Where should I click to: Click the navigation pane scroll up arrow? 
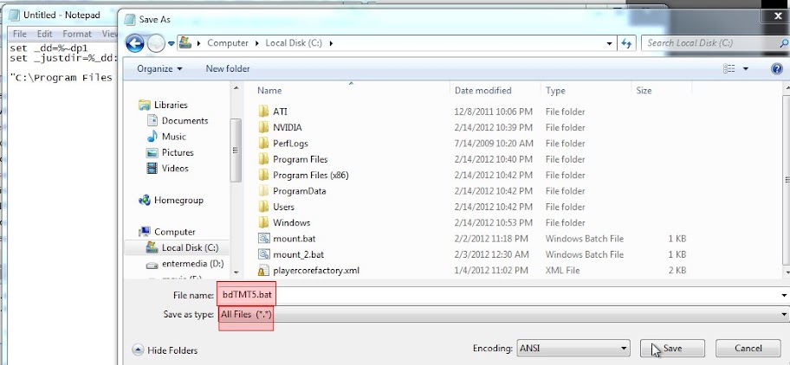[x=236, y=88]
